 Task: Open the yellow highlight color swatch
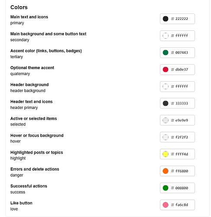tap(166, 154)
